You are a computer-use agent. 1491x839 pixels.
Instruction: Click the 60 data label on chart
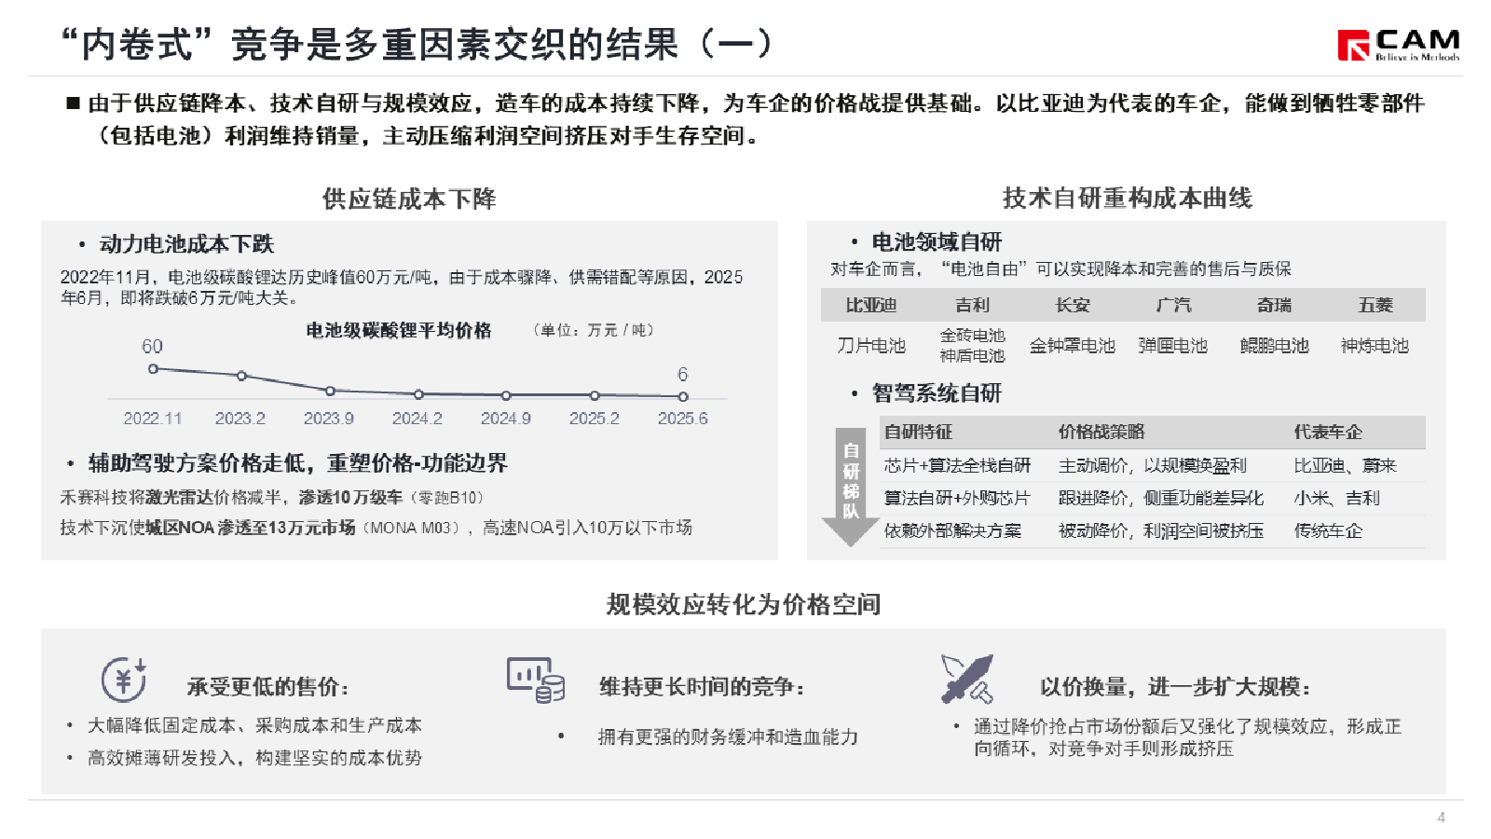152,347
